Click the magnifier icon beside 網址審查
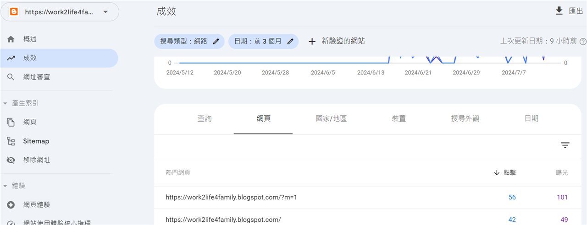 [11, 77]
